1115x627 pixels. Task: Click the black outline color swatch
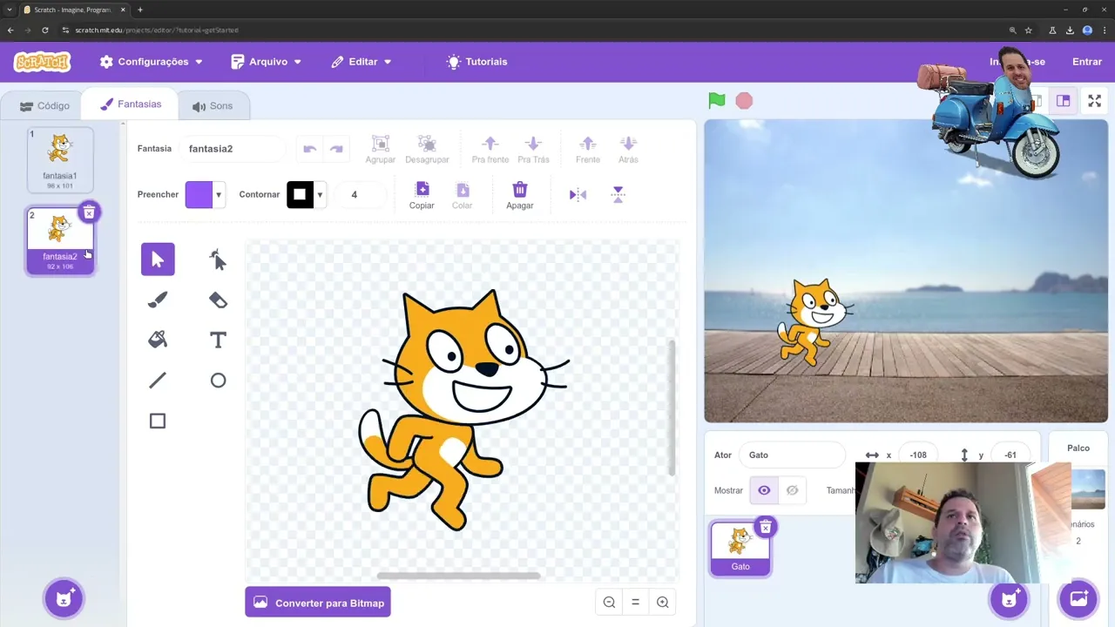[300, 195]
